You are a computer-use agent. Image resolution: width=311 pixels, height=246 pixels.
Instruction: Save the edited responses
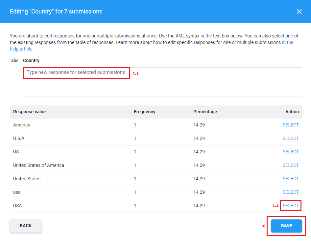click(286, 226)
